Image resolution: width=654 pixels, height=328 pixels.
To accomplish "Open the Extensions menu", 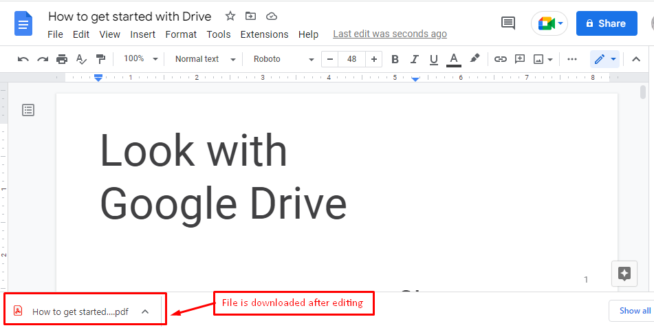I will pos(265,34).
